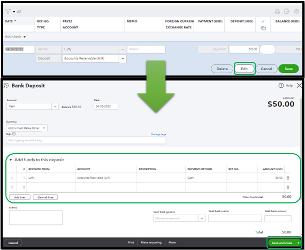305x250 pixels.
Task: Click Print in the footer bar
Action: [x=131, y=243]
